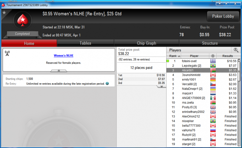Click the info icon next to Re-Entry text
Image resolution: width=242 pixels, height=148 pixels.
pos(107,84)
